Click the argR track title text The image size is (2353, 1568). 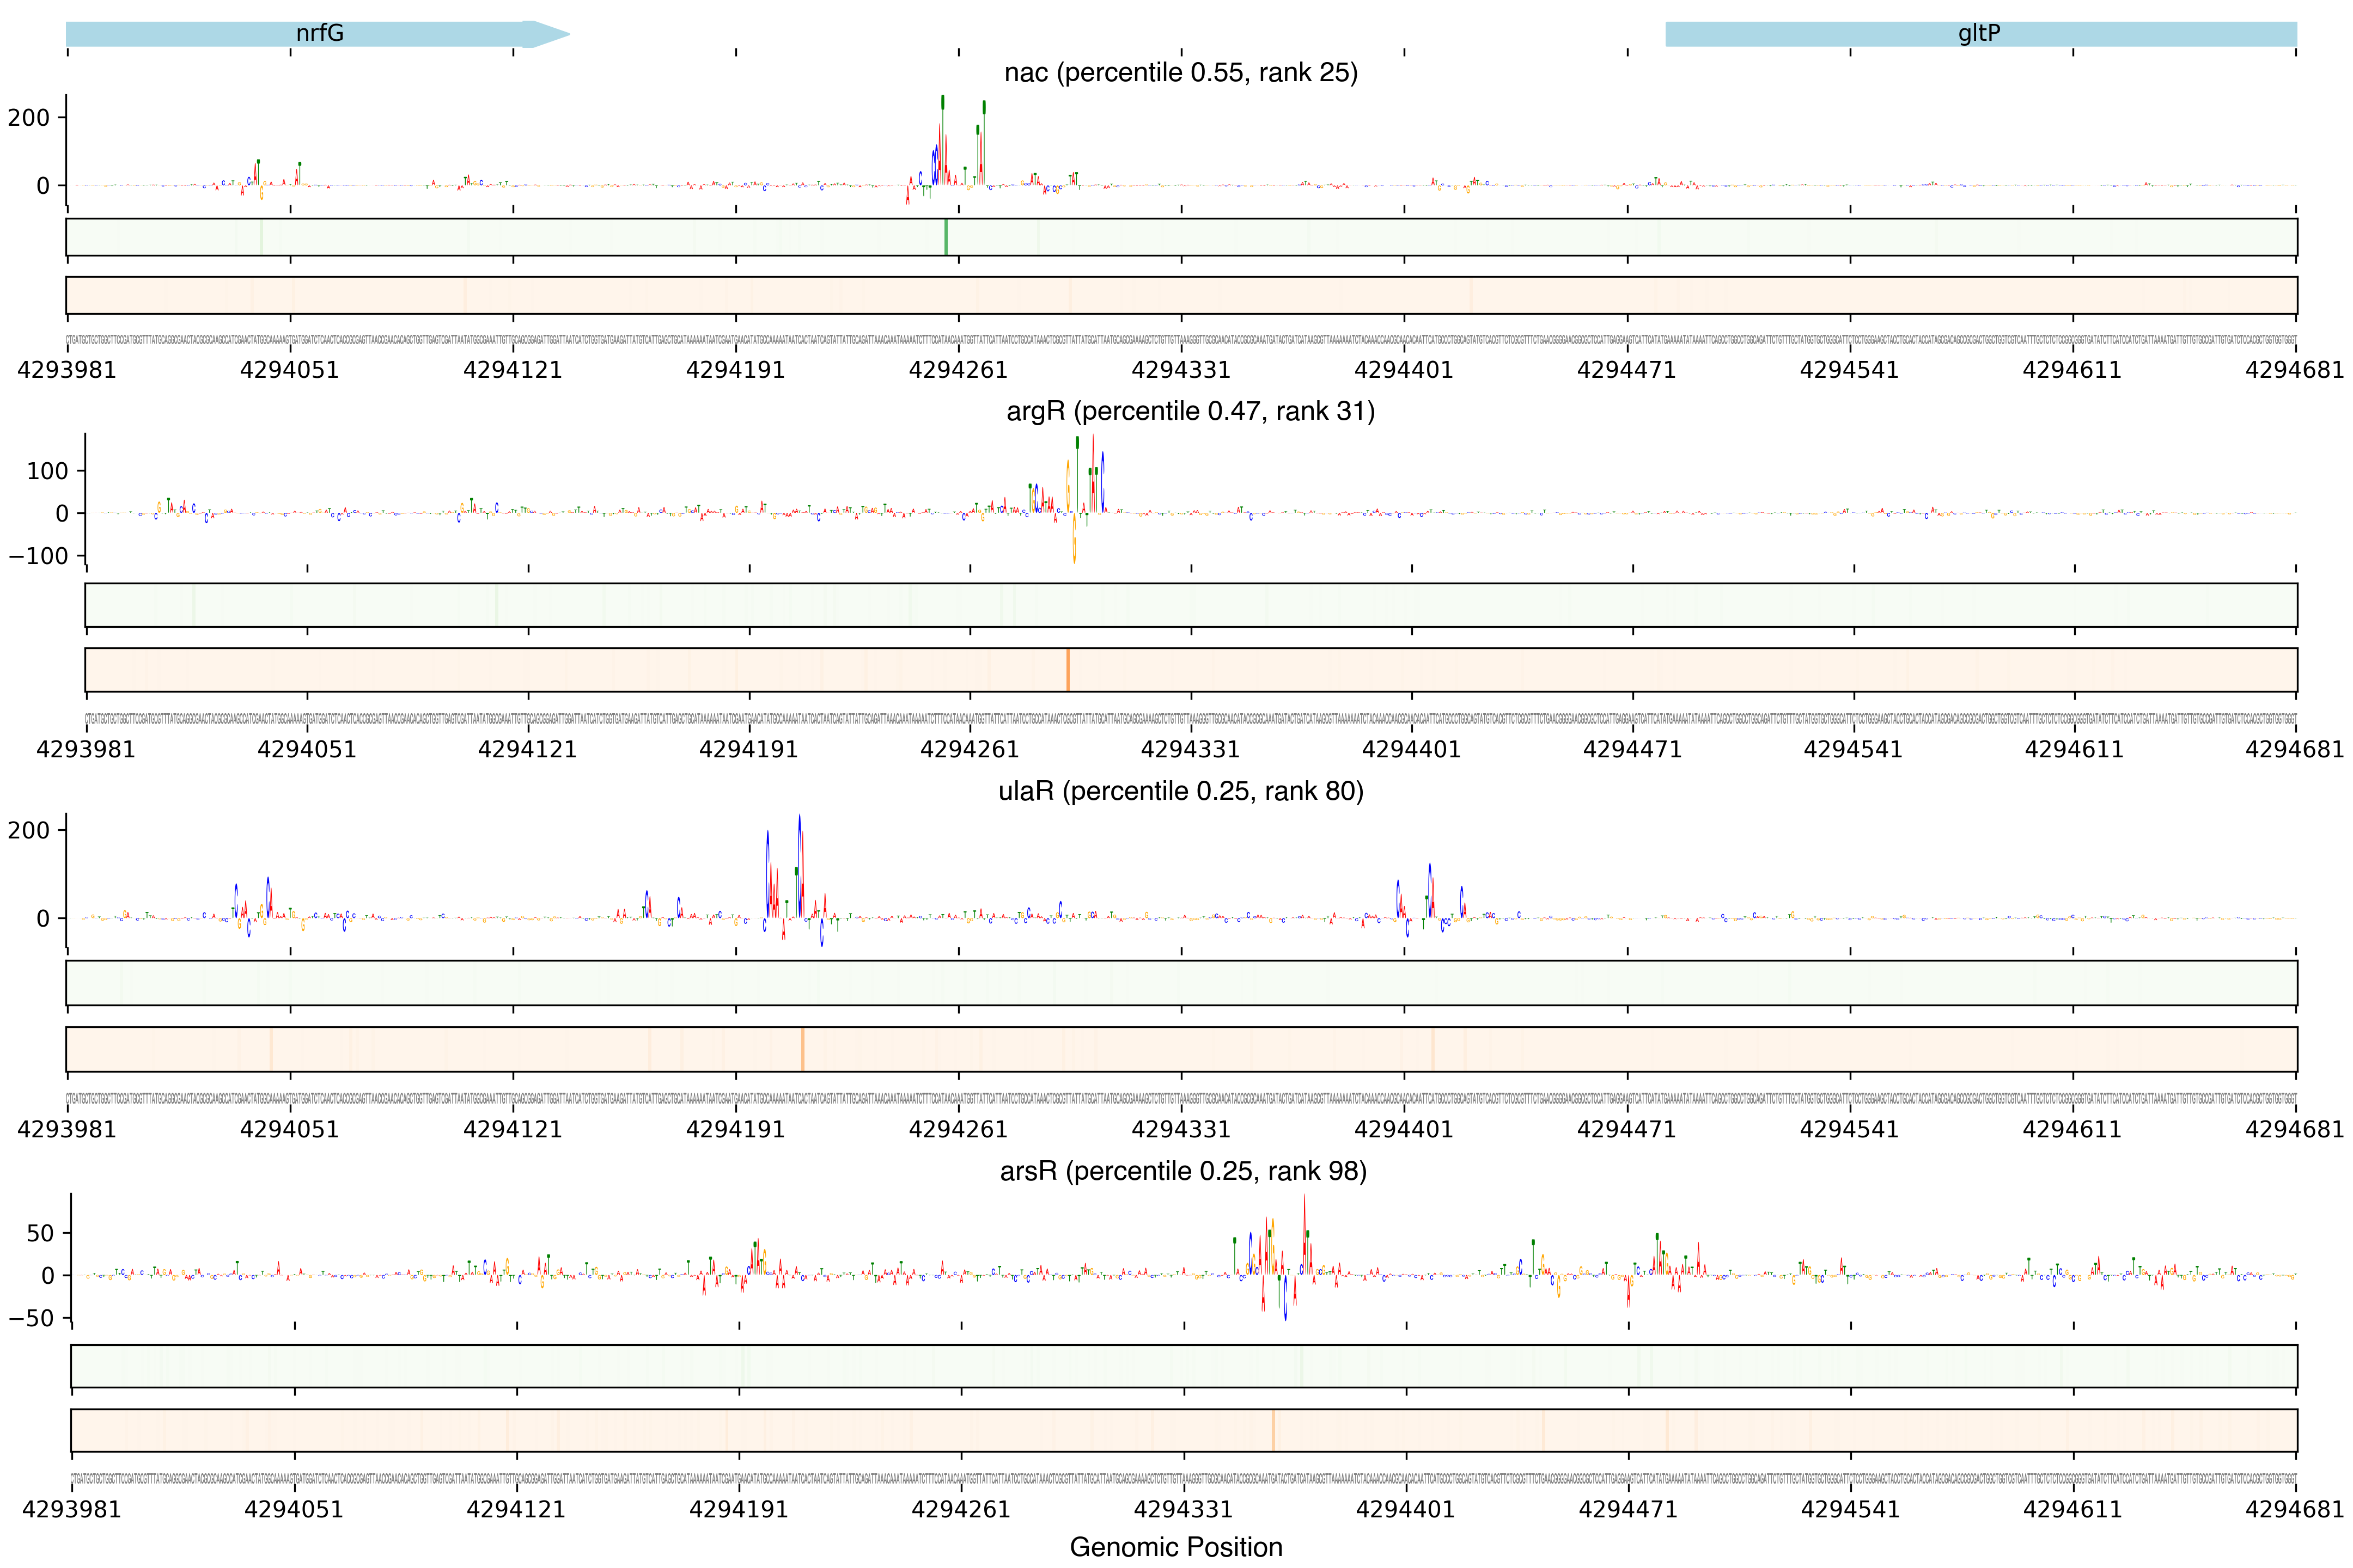pos(1191,411)
